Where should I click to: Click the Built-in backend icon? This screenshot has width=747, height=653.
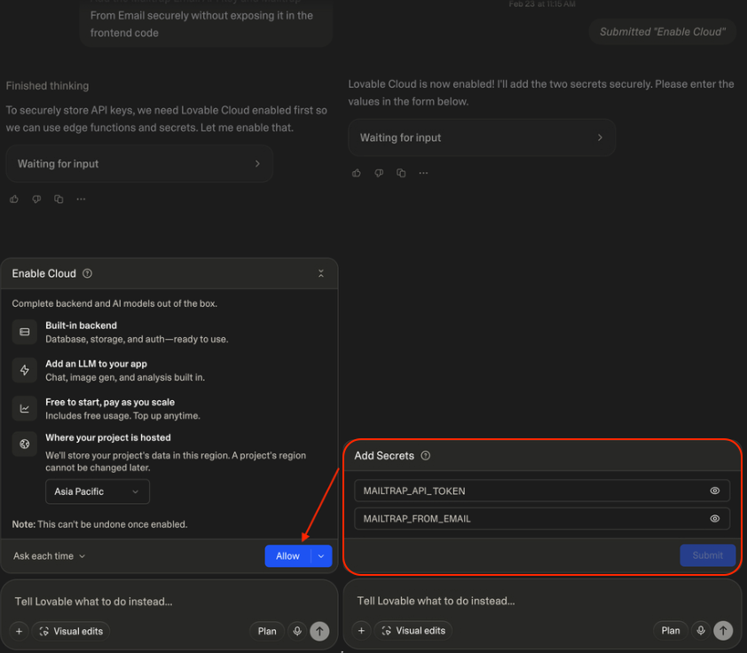(24, 332)
